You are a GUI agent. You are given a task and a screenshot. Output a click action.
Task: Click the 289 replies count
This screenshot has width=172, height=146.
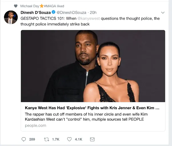coord(32,139)
